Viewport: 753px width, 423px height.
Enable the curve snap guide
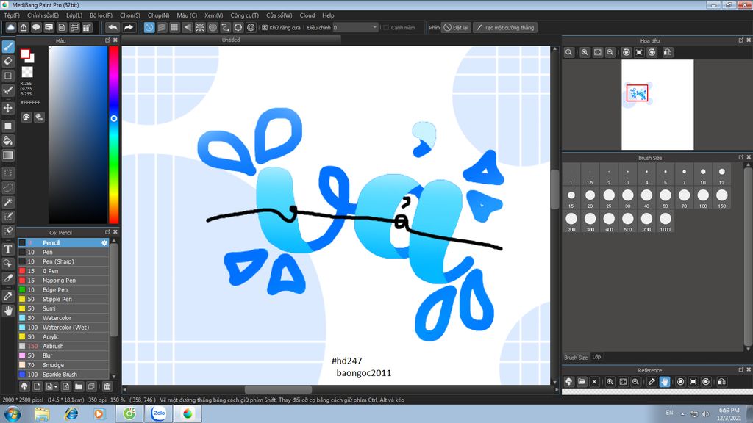click(x=225, y=27)
